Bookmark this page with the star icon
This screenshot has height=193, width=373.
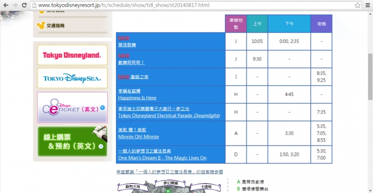pos(357,5)
